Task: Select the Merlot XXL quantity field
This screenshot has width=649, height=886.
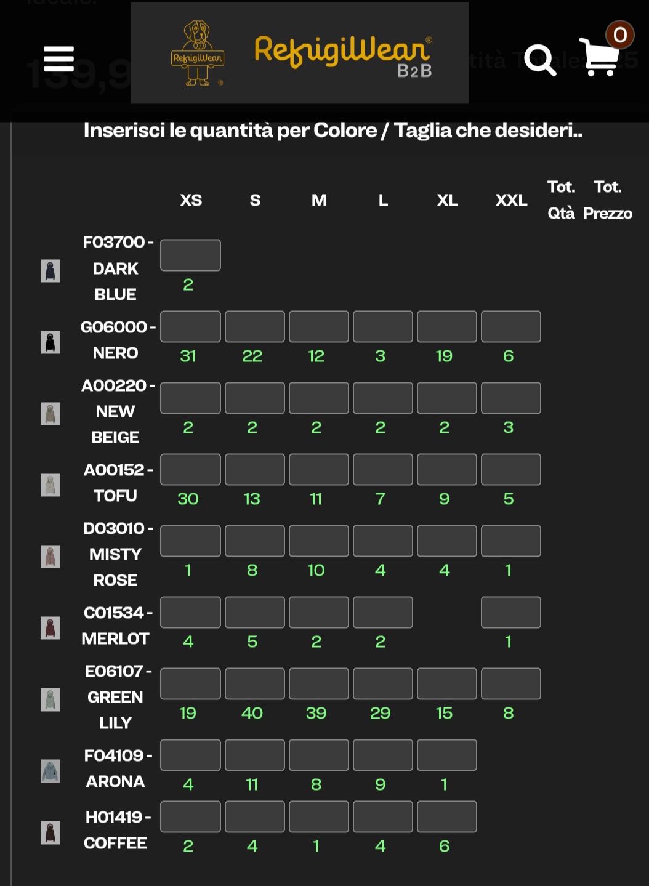Action: click(x=510, y=612)
